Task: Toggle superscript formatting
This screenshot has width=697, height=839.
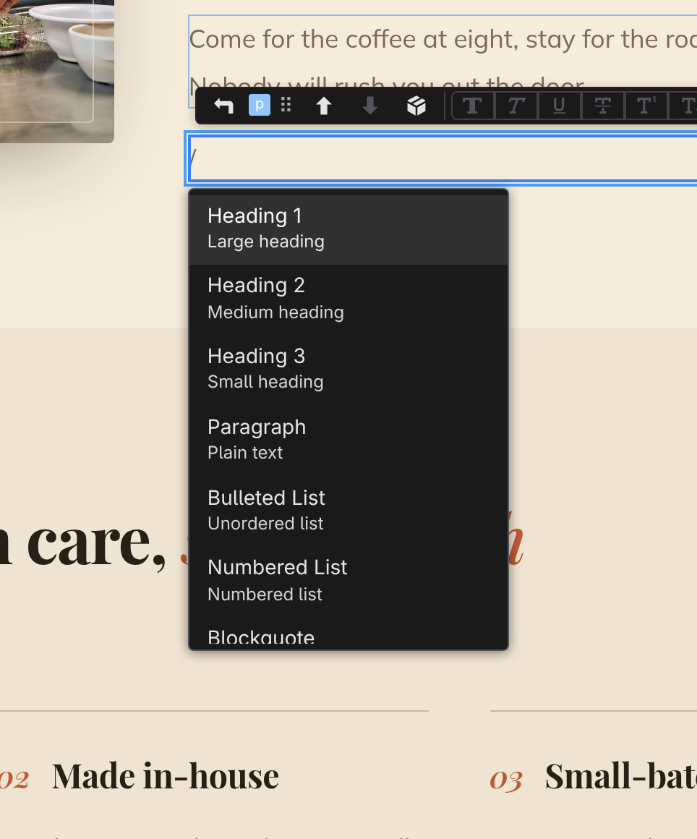Action: point(646,106)
